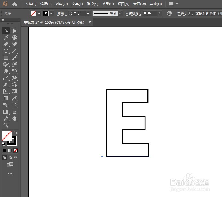Change screen mode icon
This screenshot has width=222, height=197.
[10, 165]
